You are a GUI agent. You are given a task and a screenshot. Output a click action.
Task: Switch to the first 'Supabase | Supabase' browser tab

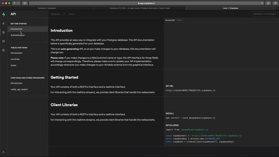(47, 8)
